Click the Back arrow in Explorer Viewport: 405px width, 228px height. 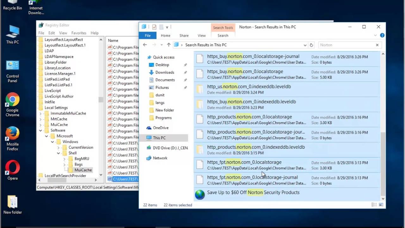click(x=145, y=45)
